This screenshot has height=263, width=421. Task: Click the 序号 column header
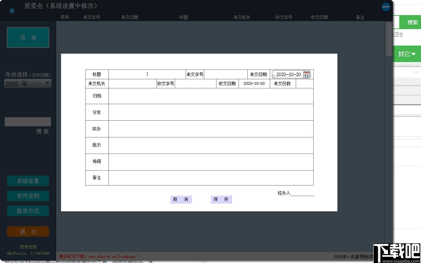tap(65, 17)
